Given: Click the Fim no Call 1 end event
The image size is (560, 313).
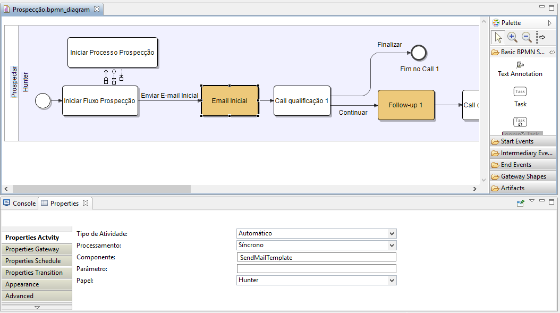Looking at the screenshot, I should tap(419, 53).
